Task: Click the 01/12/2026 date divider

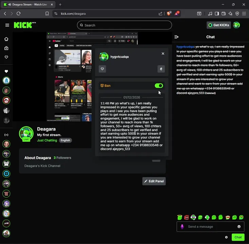Action: (x=132, y=98)
